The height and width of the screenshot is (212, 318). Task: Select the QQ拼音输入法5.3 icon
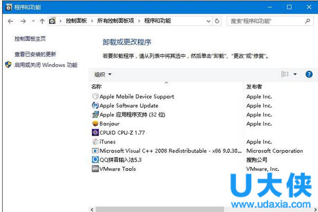95,160
